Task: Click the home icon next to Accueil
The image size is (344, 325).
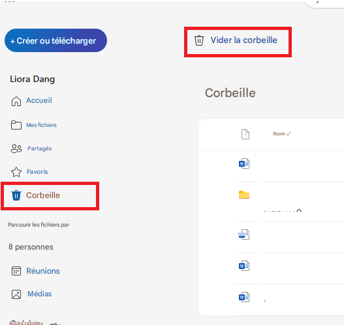Action: pyautogui.click(x=16, y=102)
